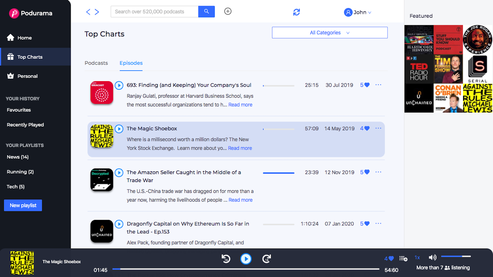Image resolution: width=493 pixels, height=277 pixels.
Task: Adjust the volume slider in player
Action: (x=455, y=256)
